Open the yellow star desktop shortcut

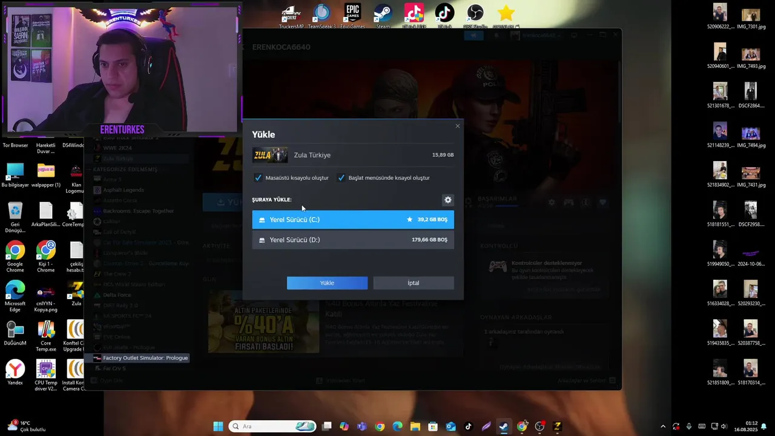click(x=506, y=16)
